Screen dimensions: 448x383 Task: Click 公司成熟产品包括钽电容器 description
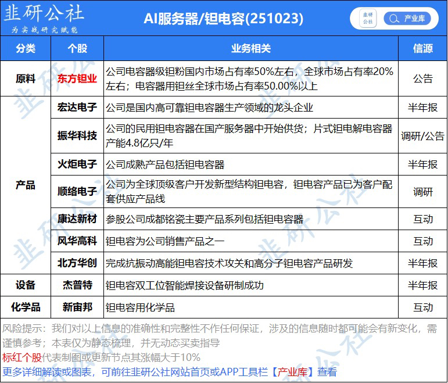click(x=165, y=164)
